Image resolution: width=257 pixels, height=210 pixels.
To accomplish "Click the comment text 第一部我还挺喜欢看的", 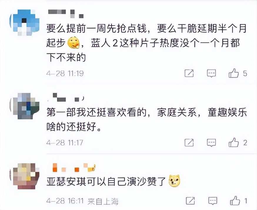I will 96,112.
